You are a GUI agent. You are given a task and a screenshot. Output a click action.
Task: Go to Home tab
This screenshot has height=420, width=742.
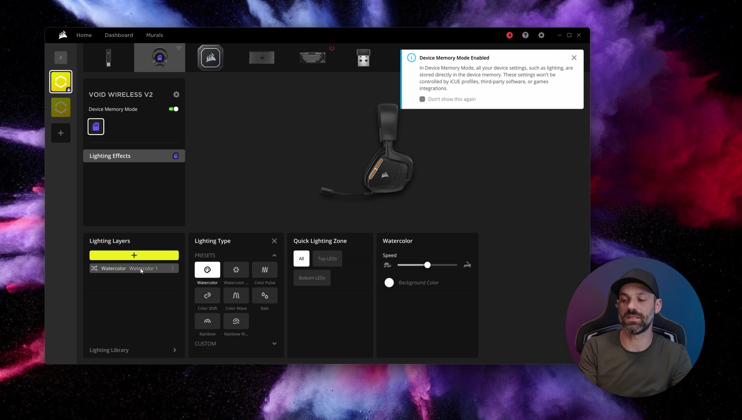click(84, 35)
